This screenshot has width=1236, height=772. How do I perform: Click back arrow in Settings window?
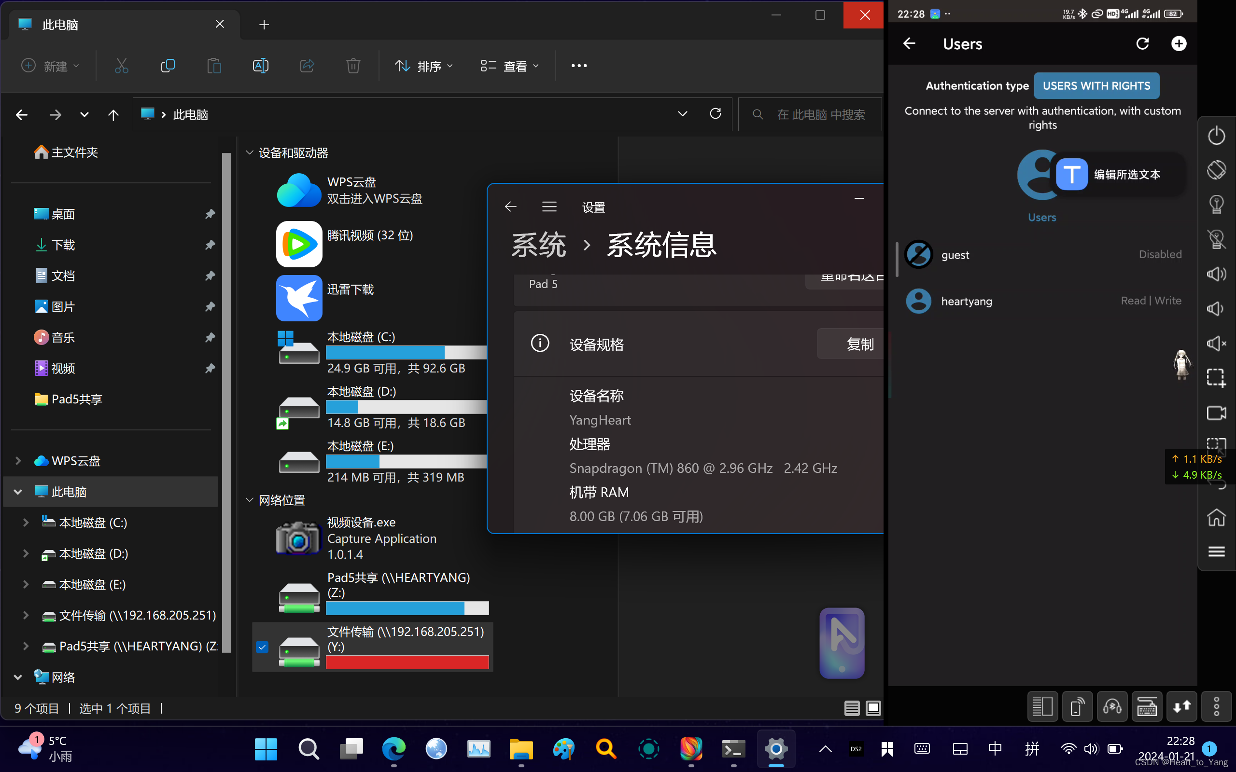(x=510, y=207)
